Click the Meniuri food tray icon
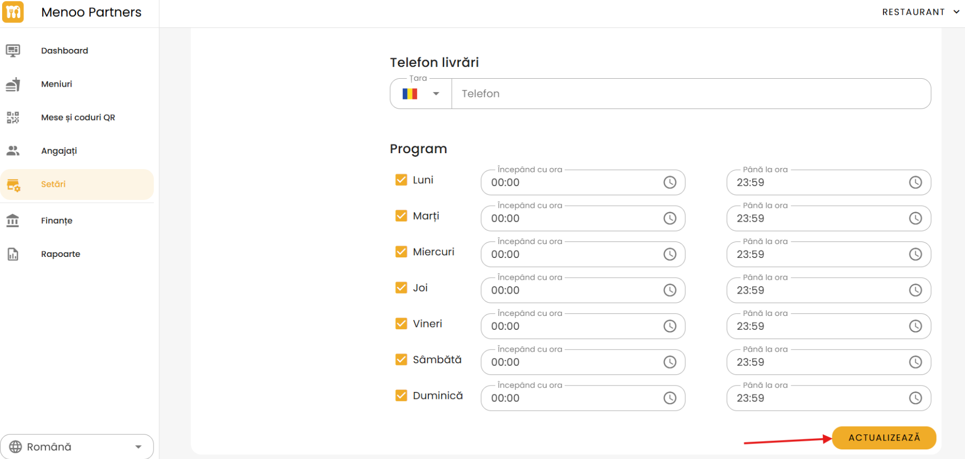Viewport: 965px width, 459px height. (13, 84)
